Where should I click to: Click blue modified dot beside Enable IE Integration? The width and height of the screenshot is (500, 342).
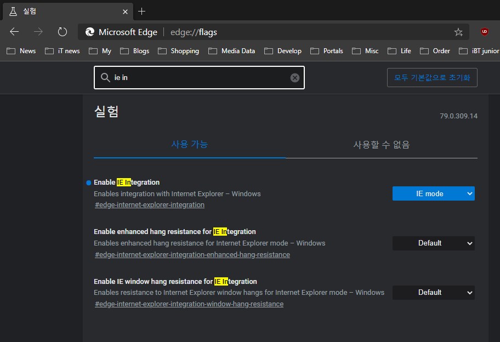point(89,183)
